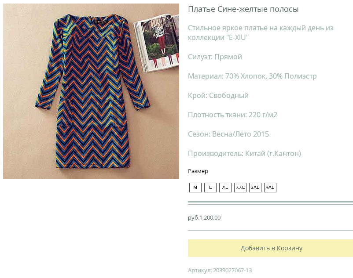Click the E-XIU collection description text
Screen dimensions: 353x278
[261, 32]
